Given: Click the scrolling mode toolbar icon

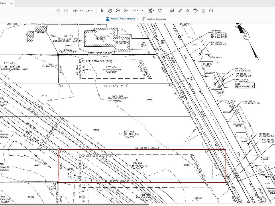Looking at the screenshot, I should click(160, 11).
